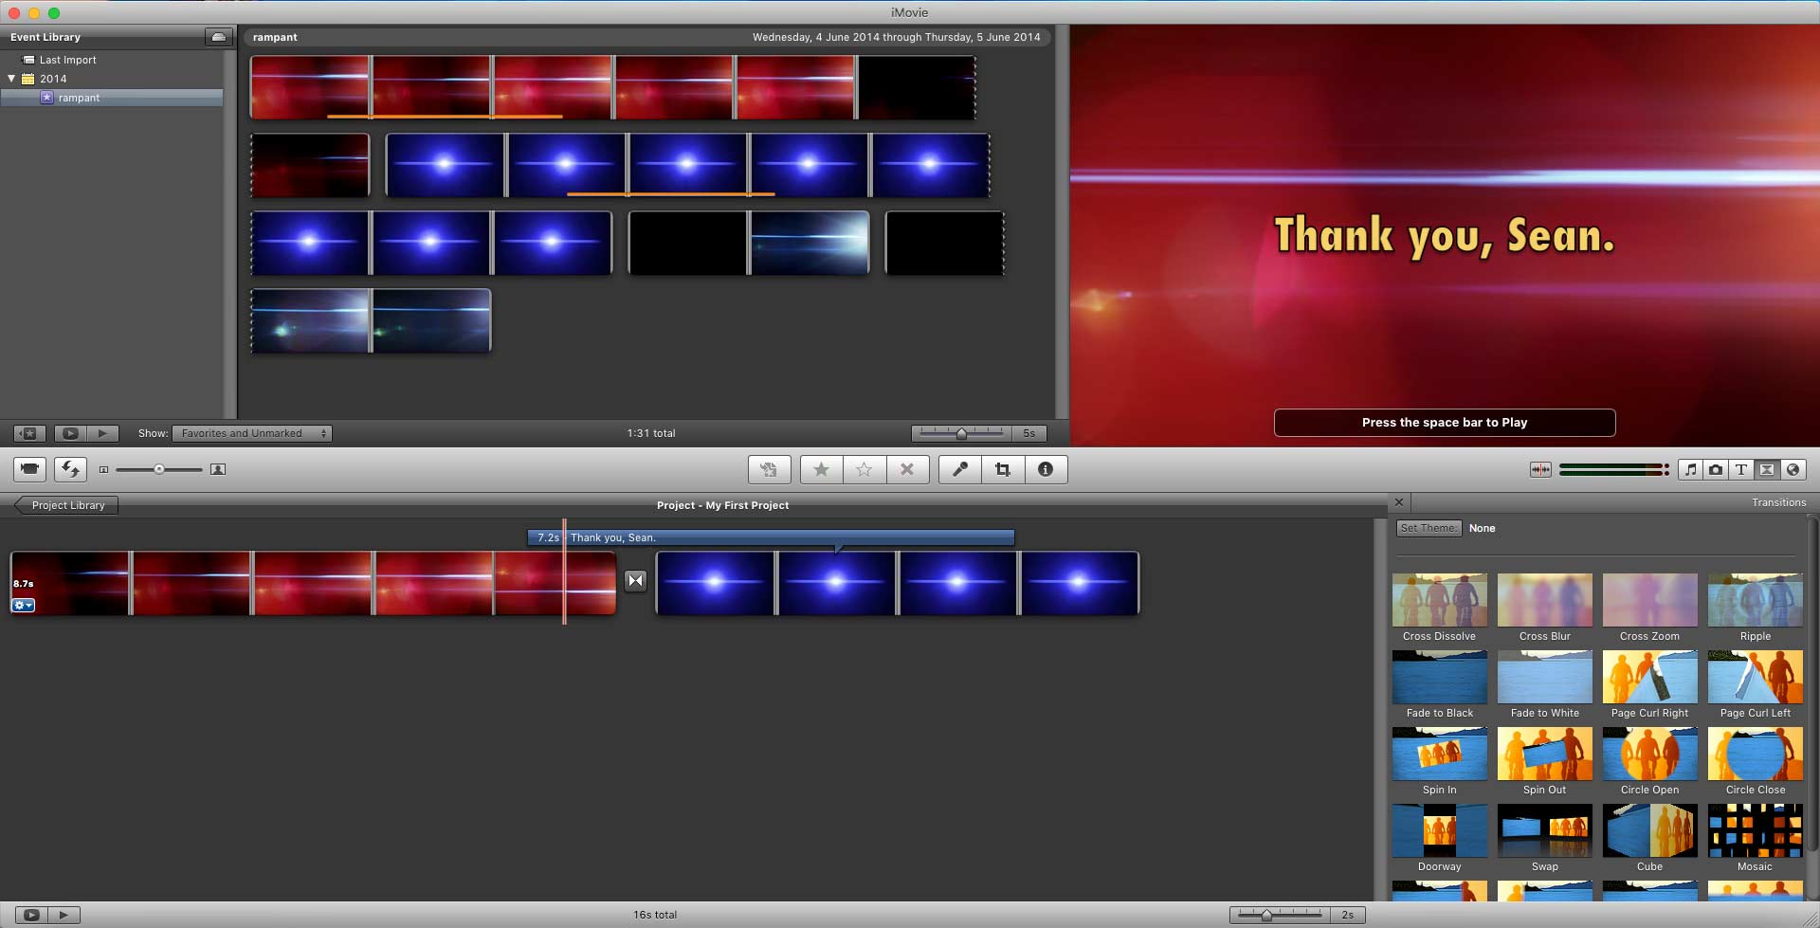The image size is (1820, 928).
Task: Play project full screen from bottom bar
Action: tap(31, 915)
